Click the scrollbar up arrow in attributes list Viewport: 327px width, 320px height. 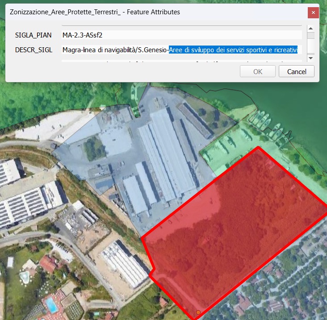pos(310,29)
